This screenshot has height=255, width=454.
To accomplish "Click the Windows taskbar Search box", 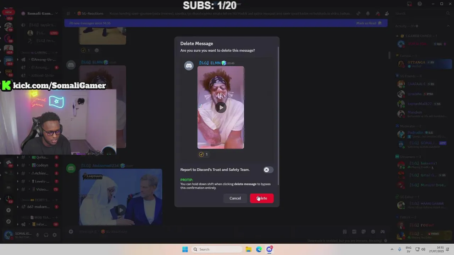I will [x=217, y=249].
